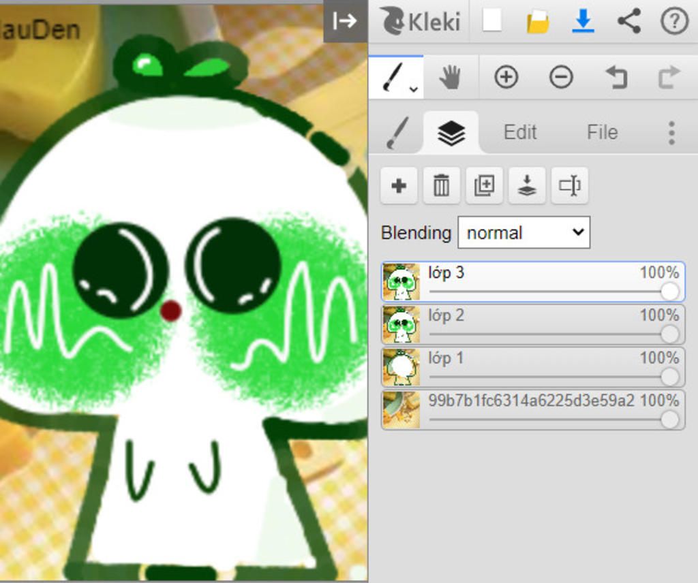Open the Blending mode dropdown
698x583 pixels.
pyautogui.click(x=524, y=232)
